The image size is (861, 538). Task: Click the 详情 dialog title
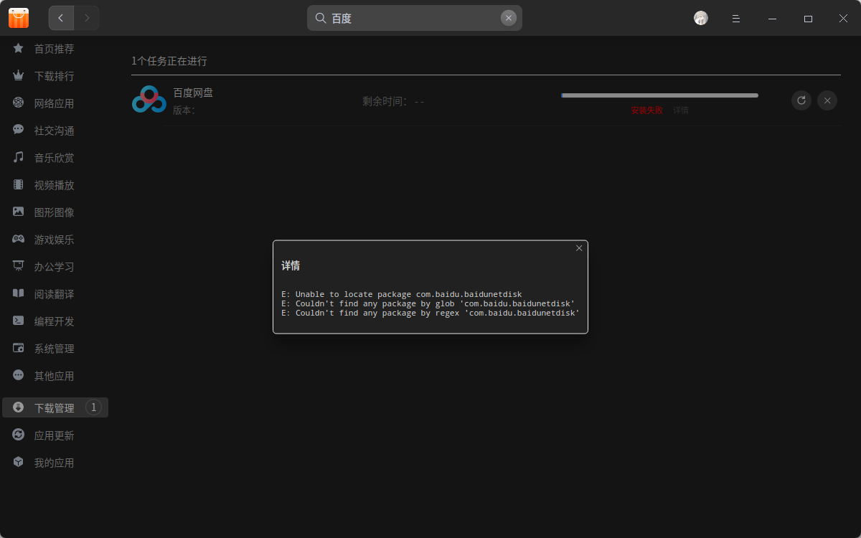pyautogui.click(x=291, y=265)
